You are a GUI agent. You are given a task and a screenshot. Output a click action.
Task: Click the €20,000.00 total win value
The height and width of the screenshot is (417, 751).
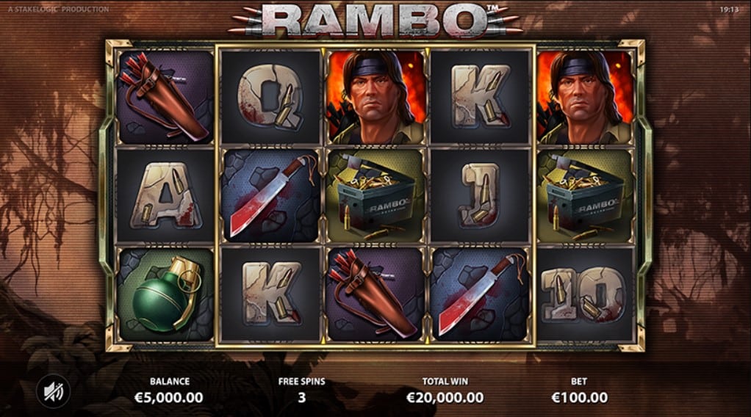tap(445, 397)
